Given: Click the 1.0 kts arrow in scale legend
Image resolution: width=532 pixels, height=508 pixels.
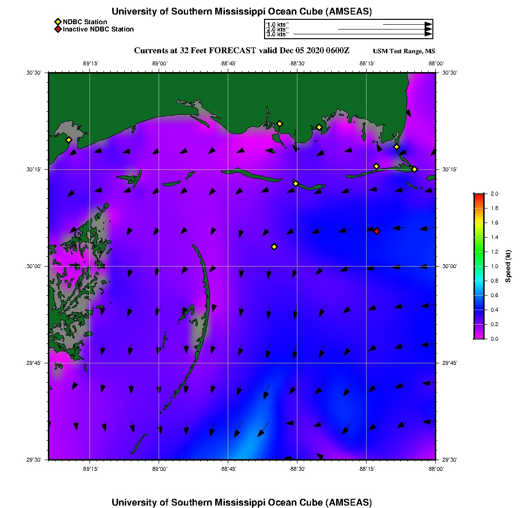Looking at the screenshot, I should 407,24.
